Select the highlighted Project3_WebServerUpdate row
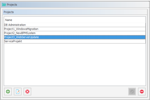The image size is (150, 100). [75, 37]
